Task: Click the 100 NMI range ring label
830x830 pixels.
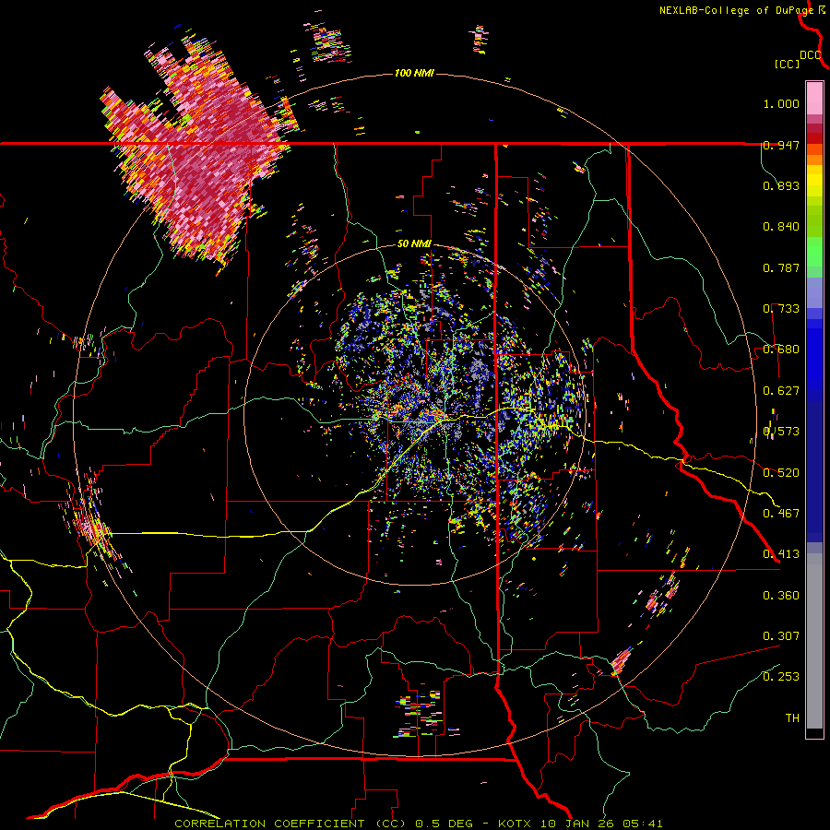Action: (x=414, y=73)
